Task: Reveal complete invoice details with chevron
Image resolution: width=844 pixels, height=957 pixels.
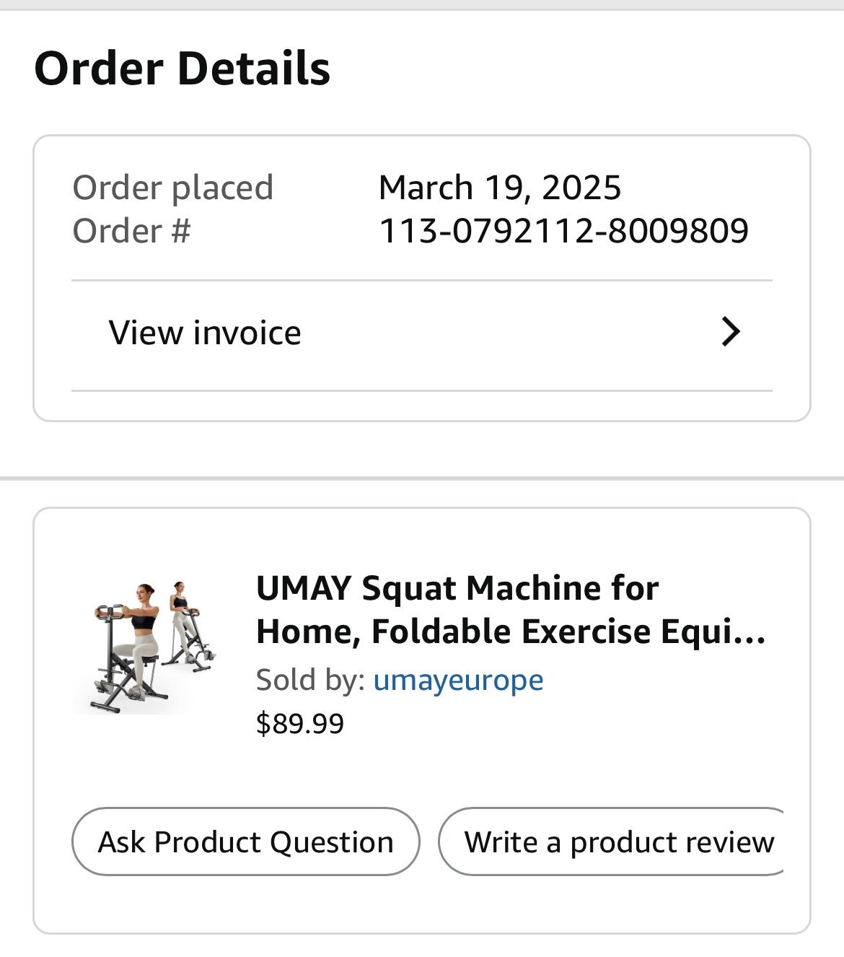Action: pos(731,331)
